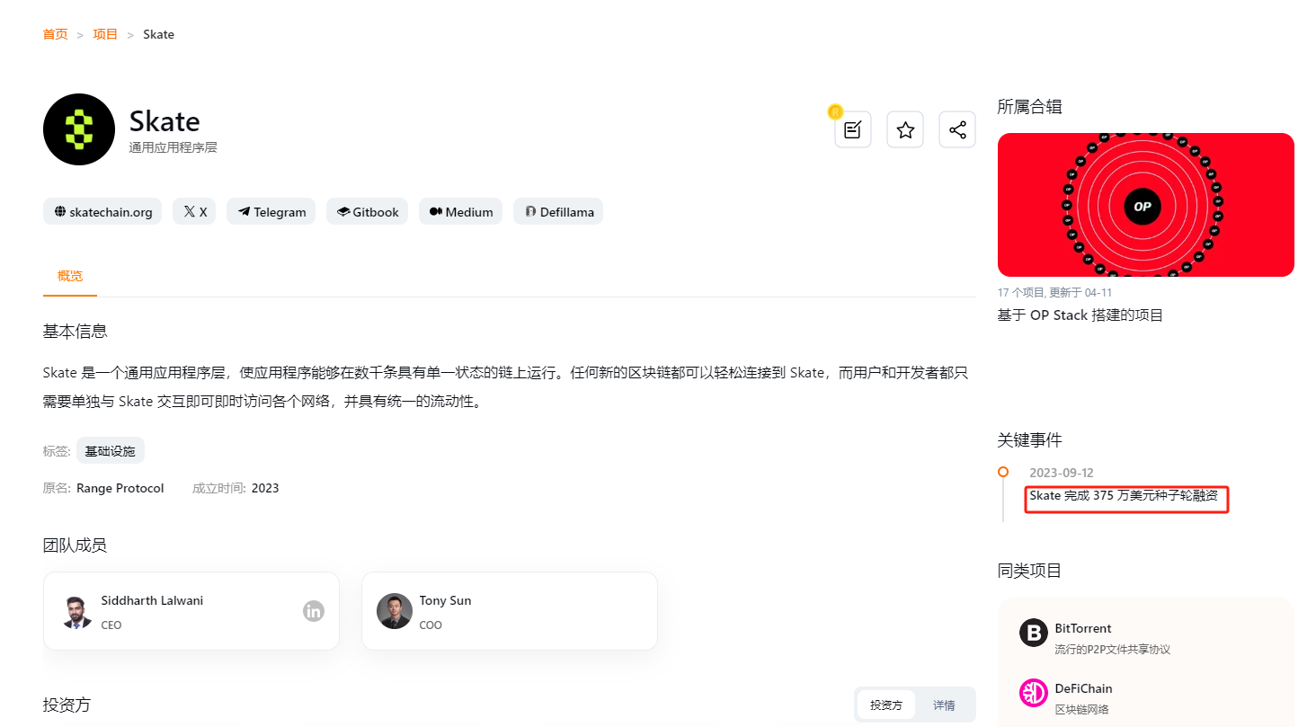
Task: Open the edit note icon button
Action: [x=852, y=129]
